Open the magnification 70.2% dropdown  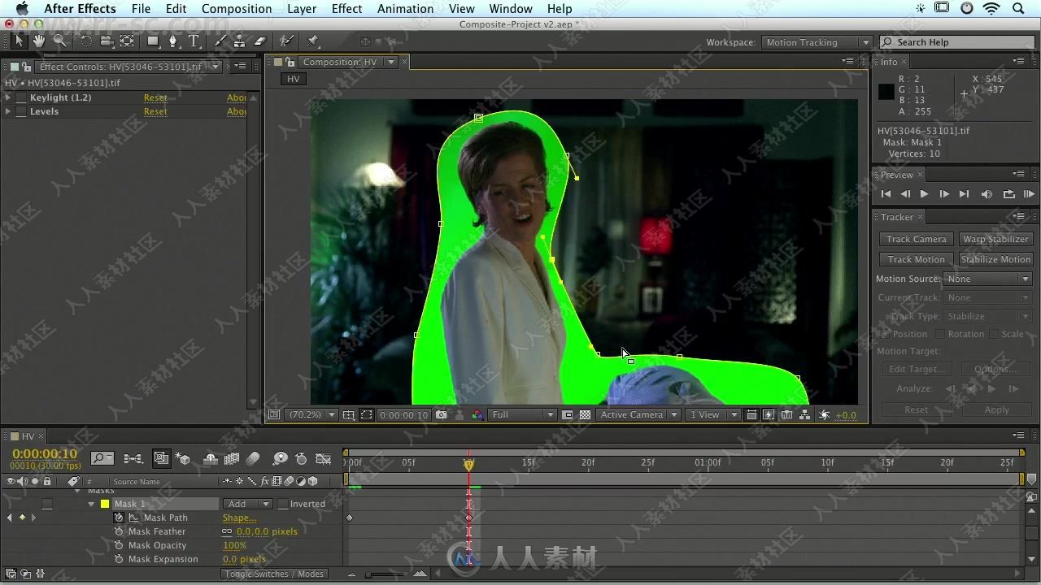(312, 414)
